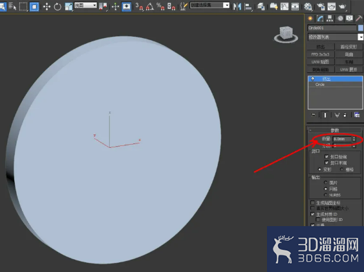The image size is (364, 272).
Task: Choose the rectangular selection region tool
Action: pyautogui.click(x=23, y=6)
